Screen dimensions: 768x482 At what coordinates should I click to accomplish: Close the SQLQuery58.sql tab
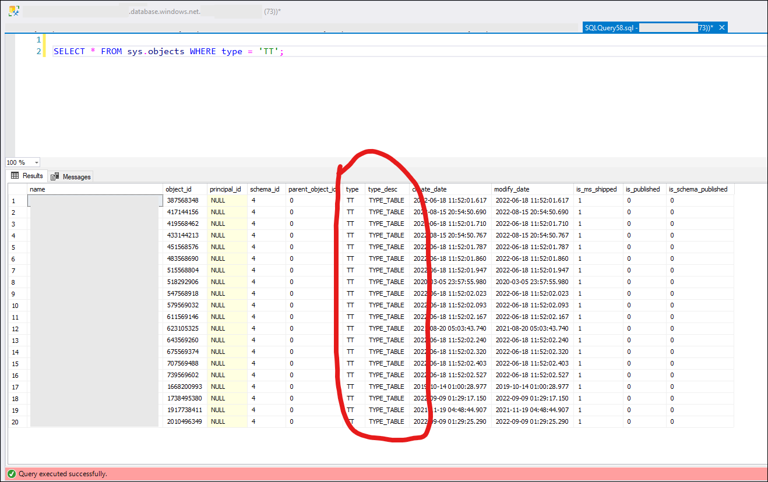tap(721, 27)
